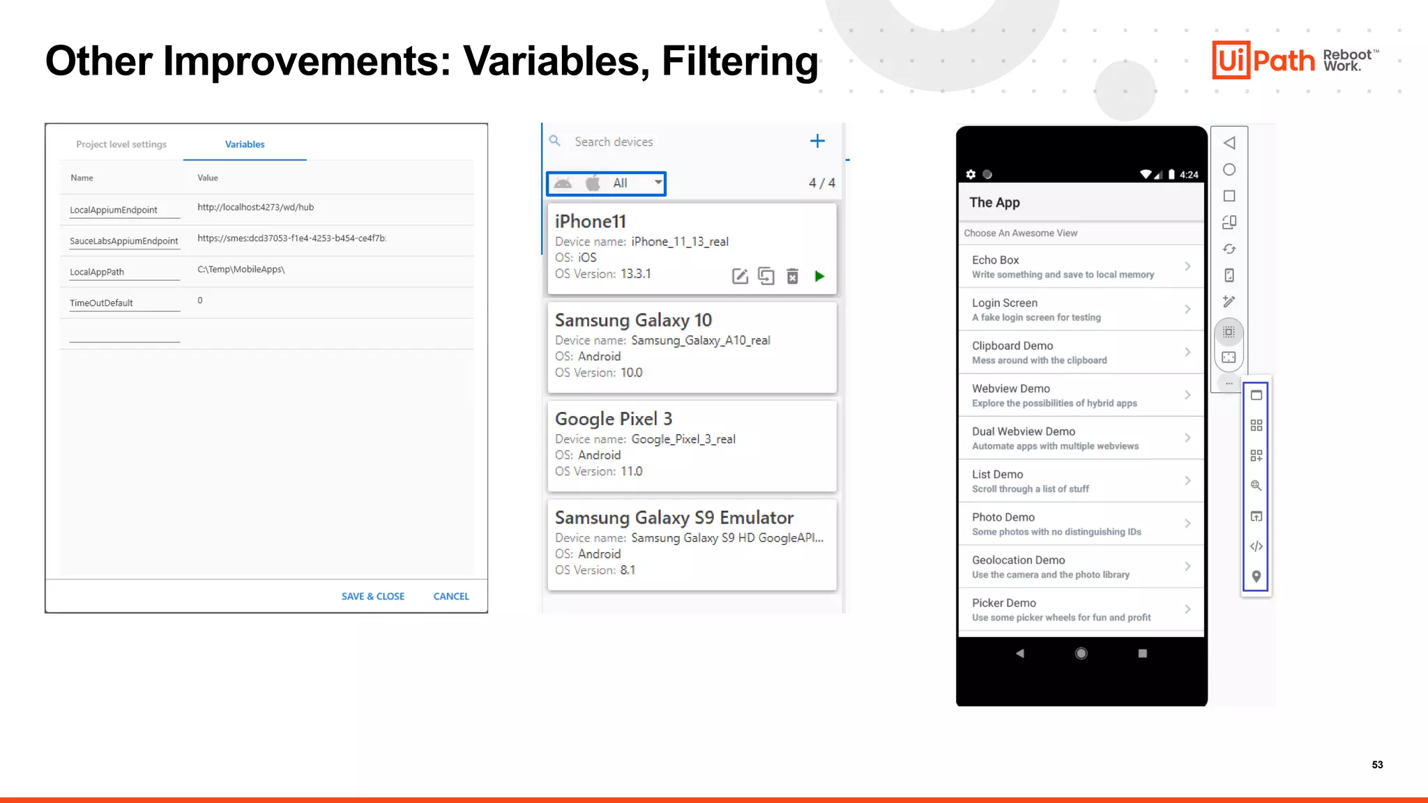Click the empty new variable name field

tap(124, 334)
